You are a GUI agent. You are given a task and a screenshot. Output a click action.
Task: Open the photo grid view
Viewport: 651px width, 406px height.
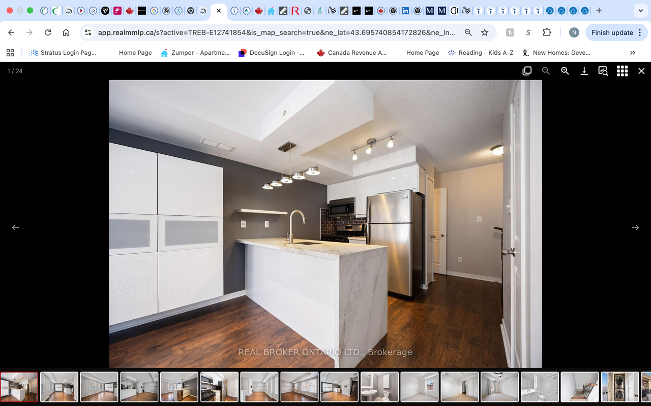coord(622,71)
